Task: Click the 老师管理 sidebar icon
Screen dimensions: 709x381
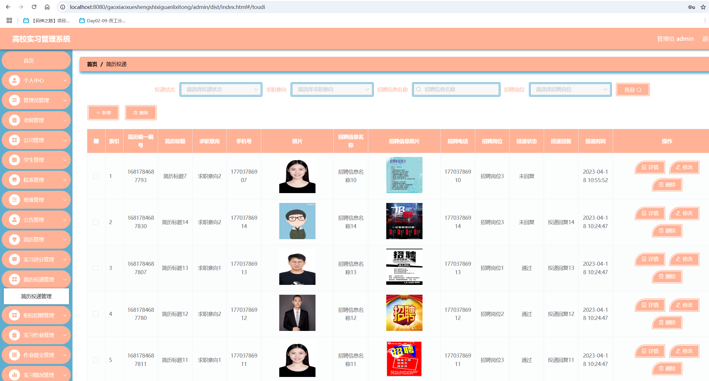Action: pos(14,120)
